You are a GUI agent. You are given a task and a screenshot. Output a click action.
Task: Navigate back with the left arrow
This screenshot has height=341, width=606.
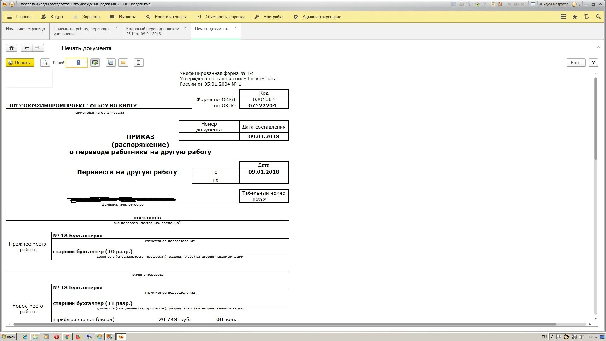pyautogui.click(x=27, y=48)
